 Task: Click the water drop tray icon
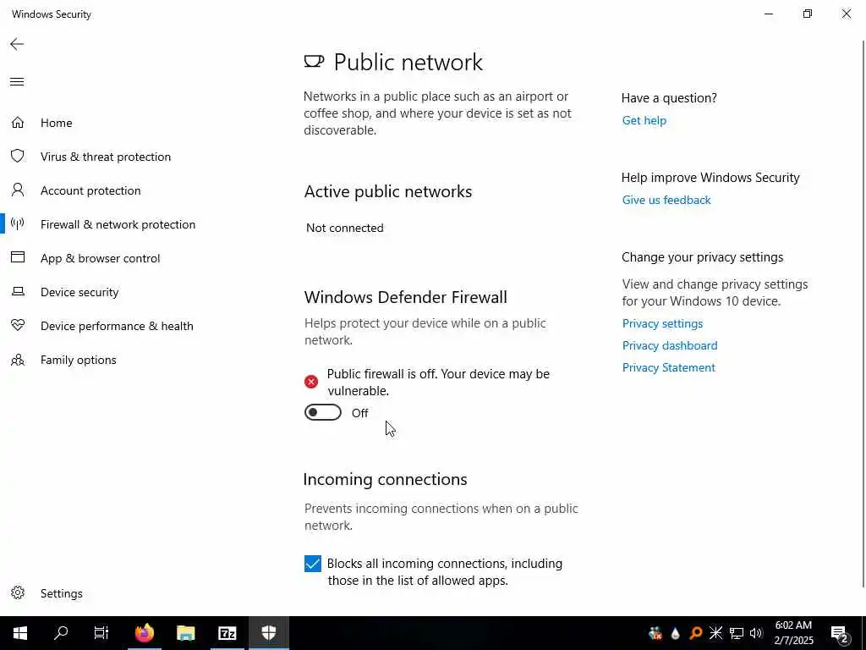click(x=676, y=633)
